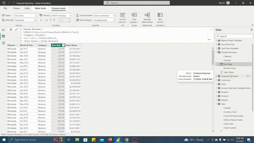Viewport: 254px width, 143px height.
Task: Click the title bar Search box
Action: pyautogui.click(x=137, y=3)
